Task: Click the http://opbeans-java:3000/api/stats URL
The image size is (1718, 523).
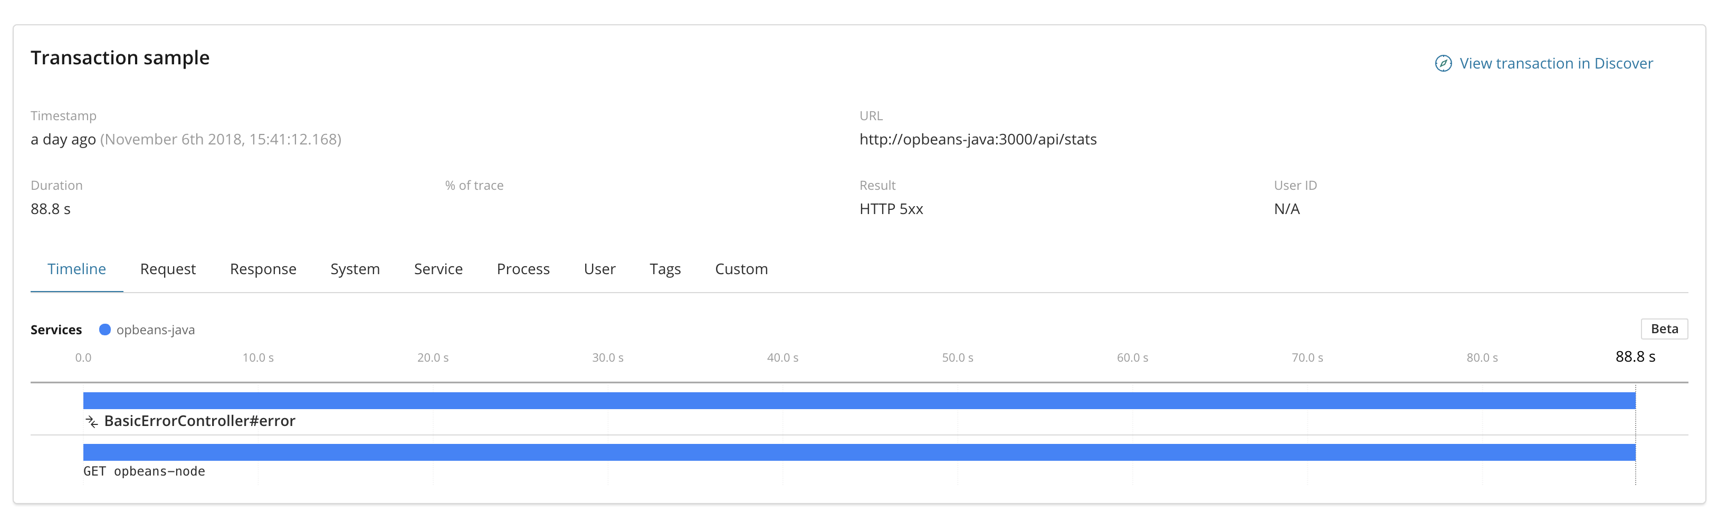Action: pos(978,139)
